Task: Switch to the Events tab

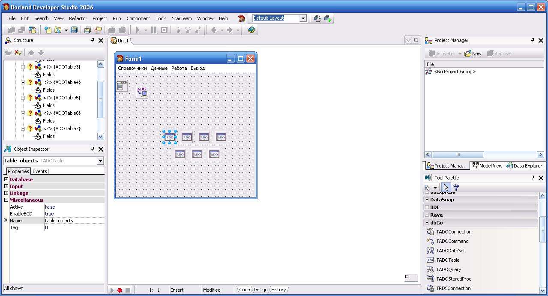Action: (x=40, y=171)
